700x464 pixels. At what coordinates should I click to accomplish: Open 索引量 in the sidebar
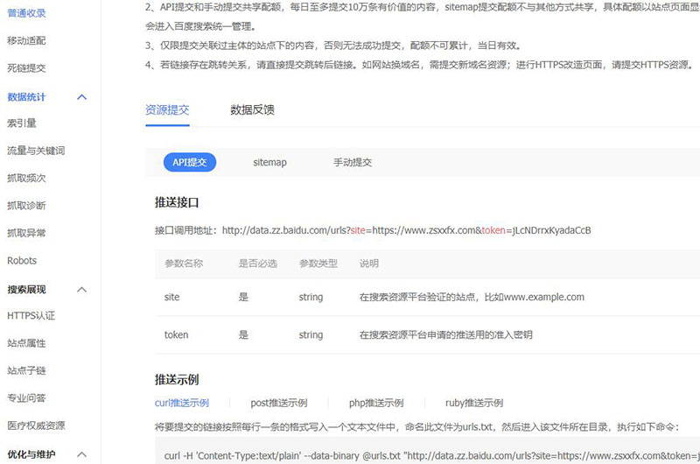pos(21,123)
